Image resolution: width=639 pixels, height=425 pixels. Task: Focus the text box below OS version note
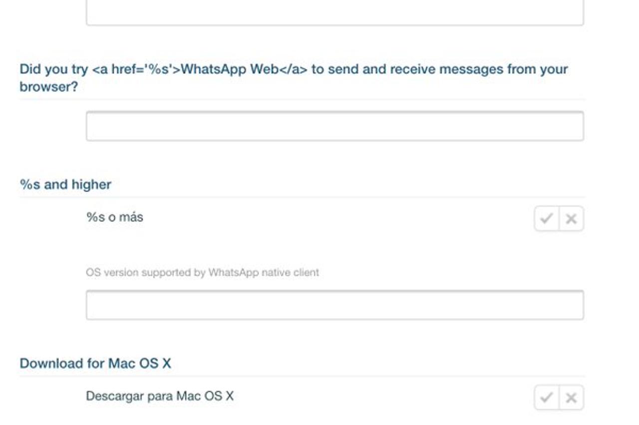(335, 305)
